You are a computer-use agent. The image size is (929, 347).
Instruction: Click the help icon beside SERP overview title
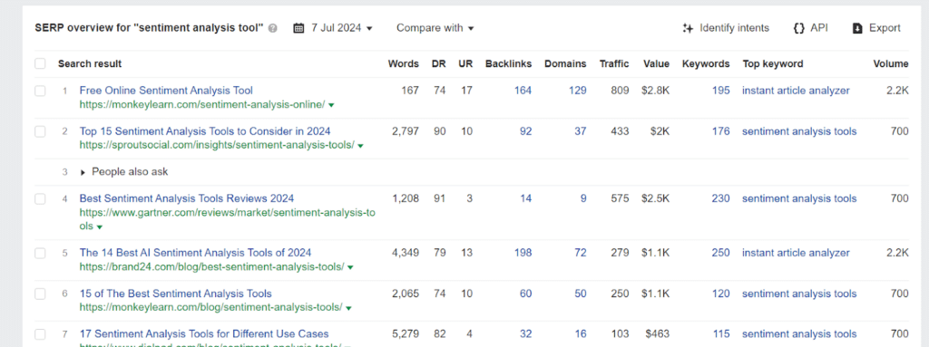coord(272,28)
